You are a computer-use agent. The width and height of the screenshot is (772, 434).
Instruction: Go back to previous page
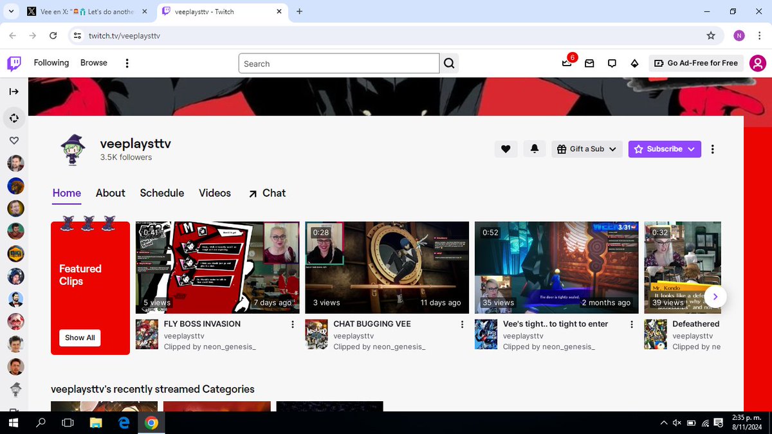pyautogui.click(x=14, y=35)
